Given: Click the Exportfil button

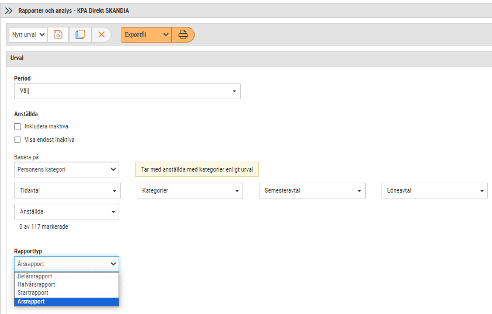Looking at the screenshot, I should [x=141, y=34].
